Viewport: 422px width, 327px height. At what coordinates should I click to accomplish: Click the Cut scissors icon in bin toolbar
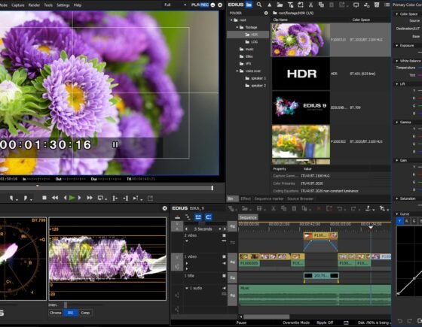point(310,5)
